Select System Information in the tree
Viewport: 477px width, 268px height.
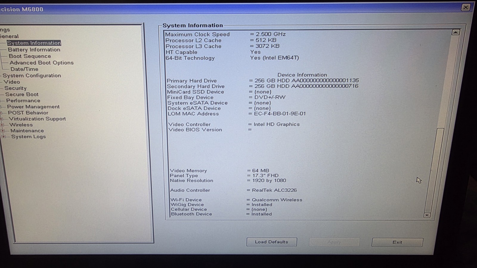(x=34, y=43)
